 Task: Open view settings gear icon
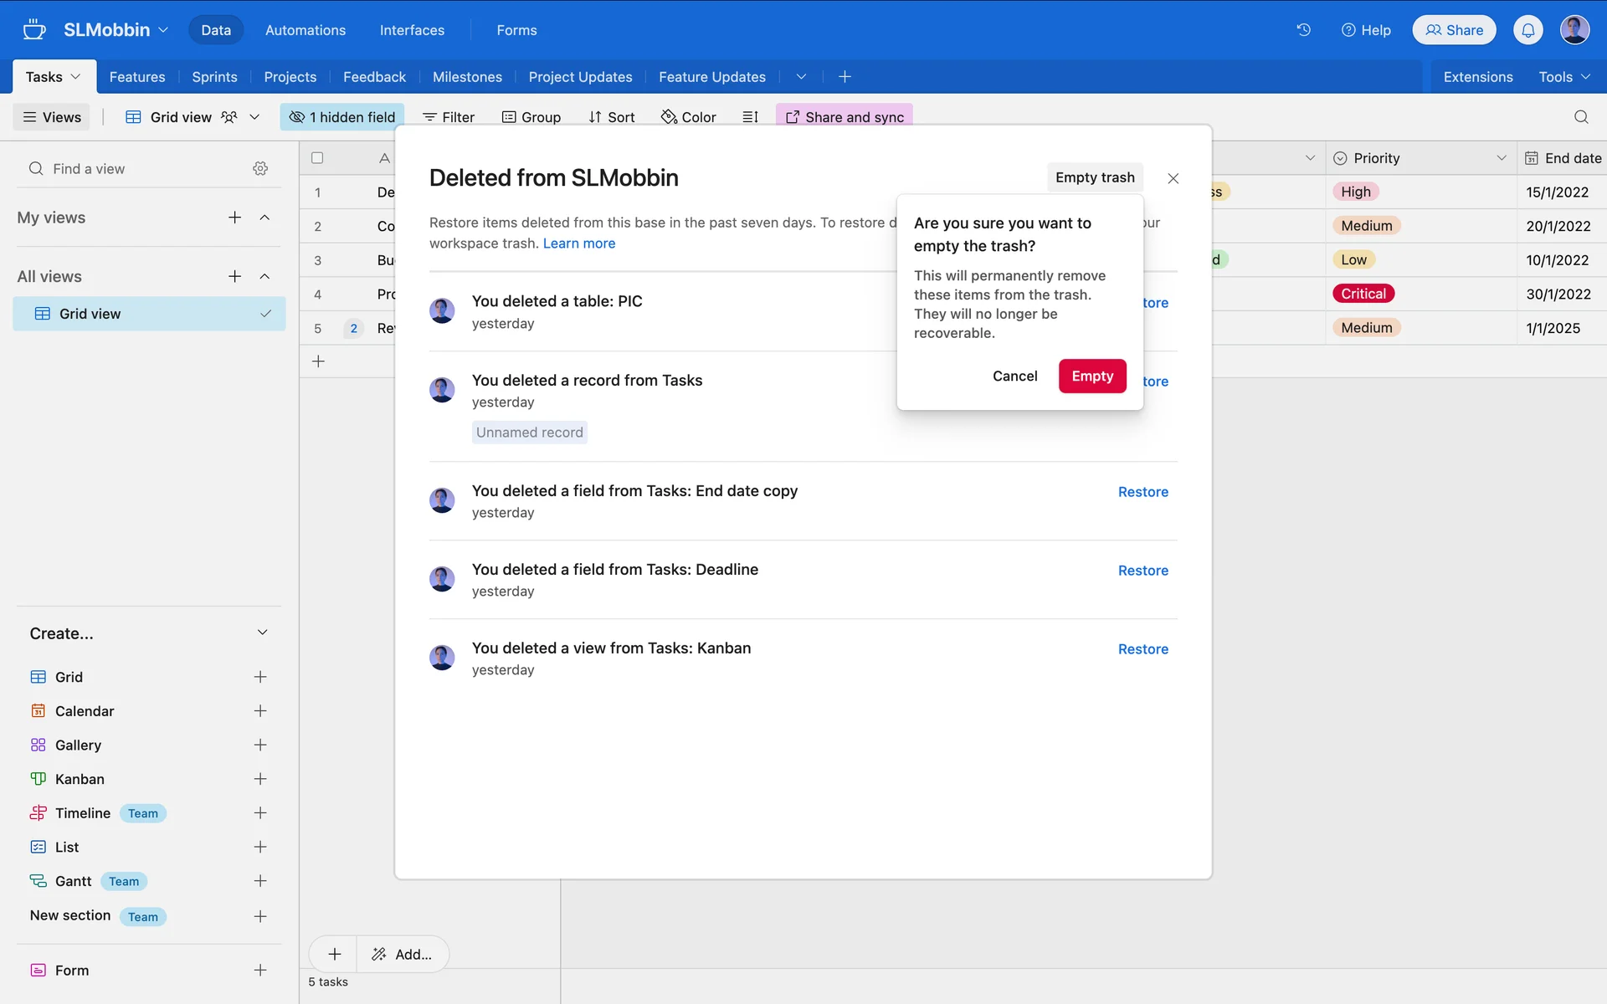coord(260,169)
